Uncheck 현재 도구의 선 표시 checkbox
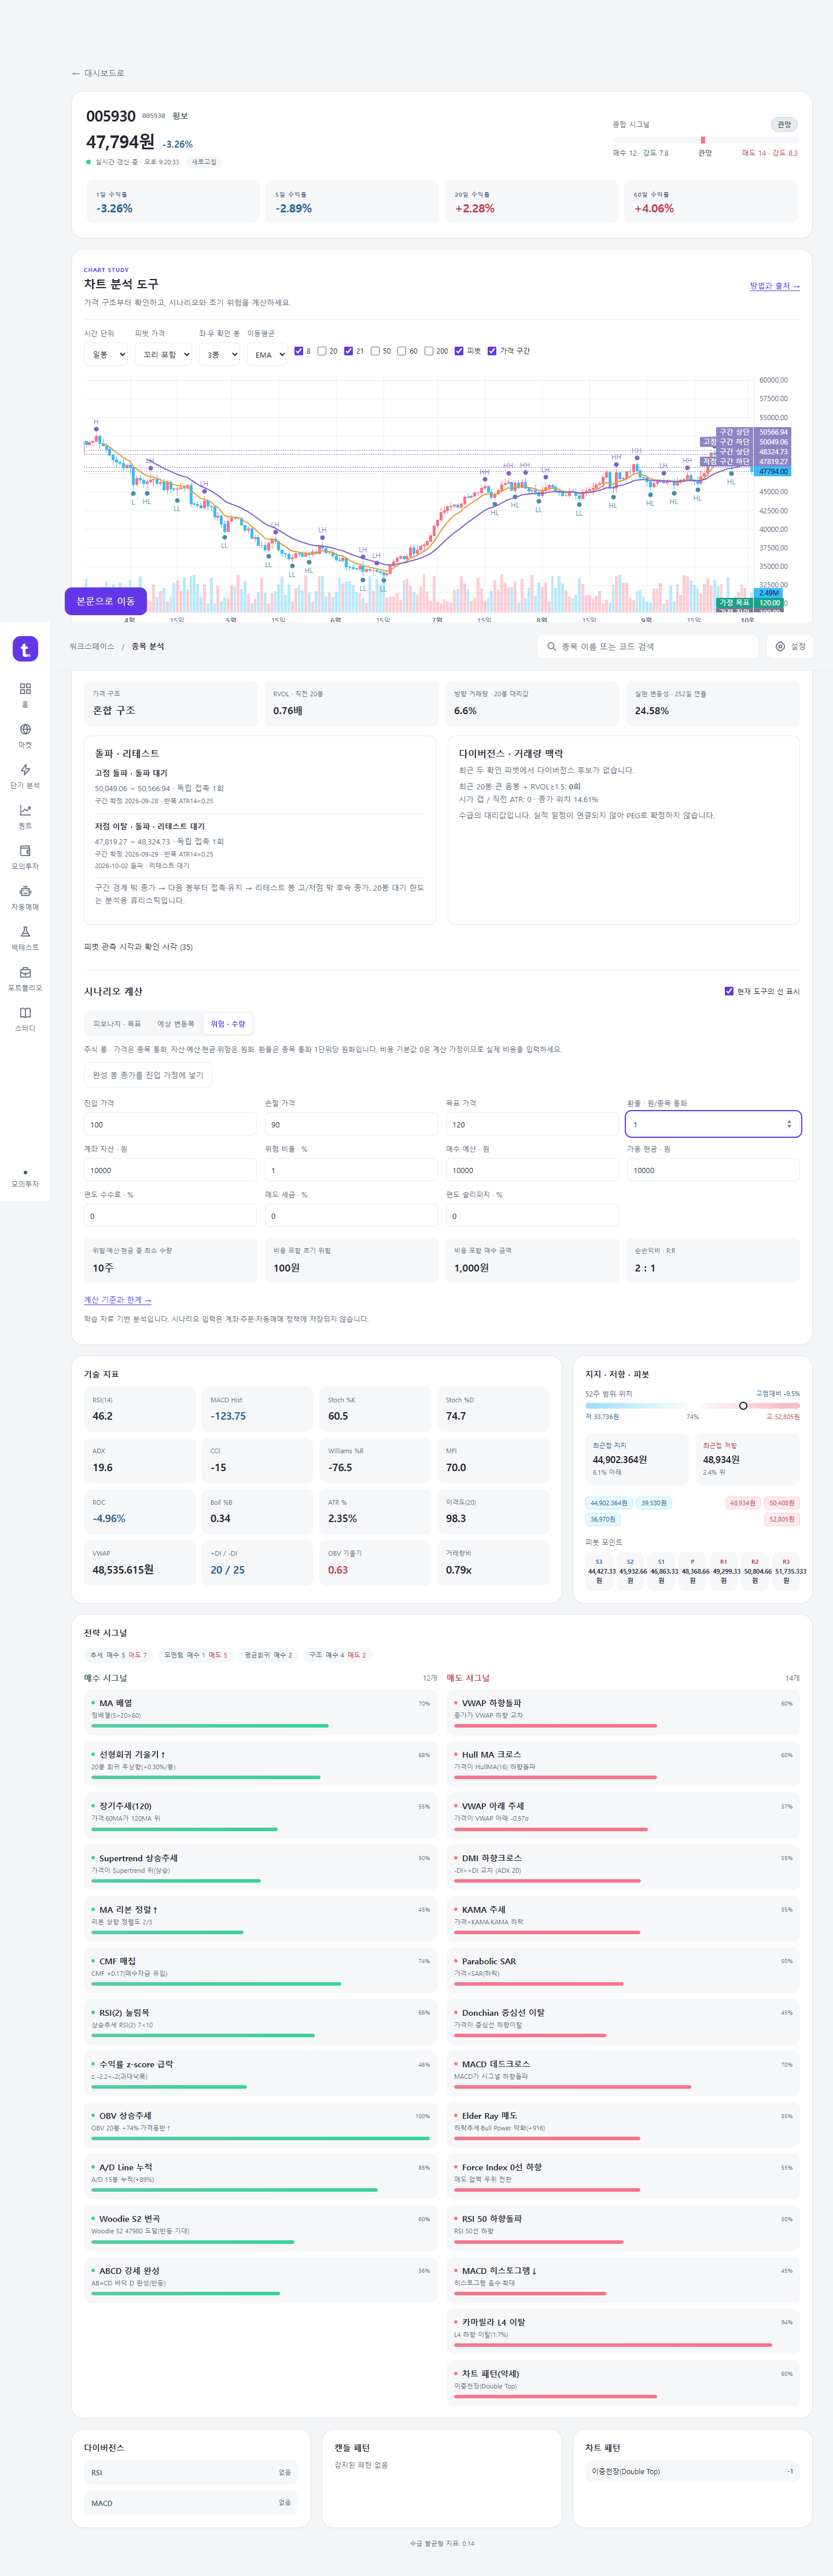This screenshot has width=833, height=2576. (x=729, y=991)
